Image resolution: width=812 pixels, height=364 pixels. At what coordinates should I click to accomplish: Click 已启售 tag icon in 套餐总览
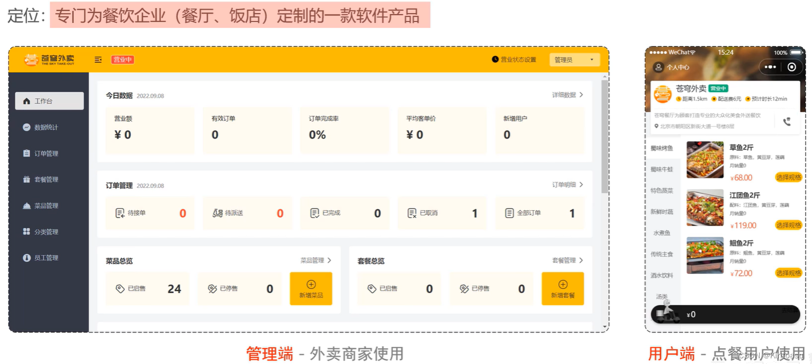pos(372,289)
